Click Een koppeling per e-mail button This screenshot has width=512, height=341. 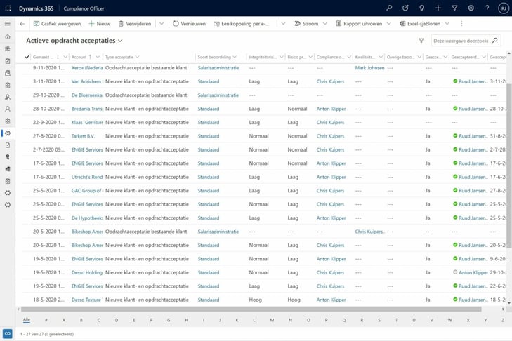pos(242,23)
